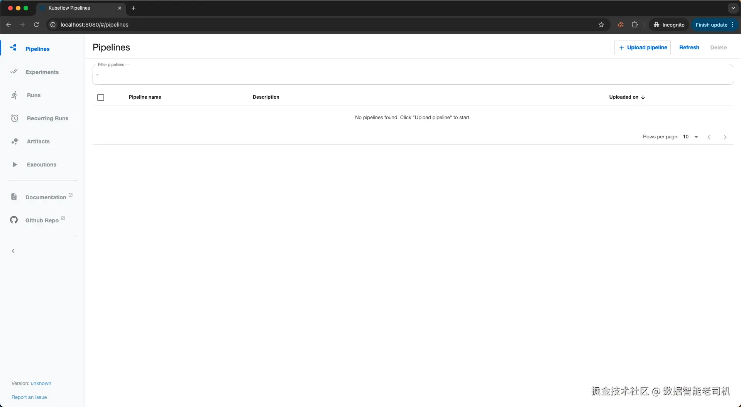Click the Refresh button
The image size is (741, 407).
[x=689, y=47]
